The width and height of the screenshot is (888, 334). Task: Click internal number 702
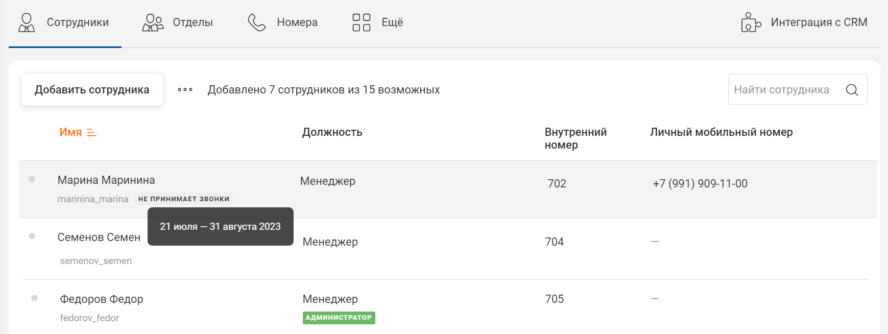(557, 184)
